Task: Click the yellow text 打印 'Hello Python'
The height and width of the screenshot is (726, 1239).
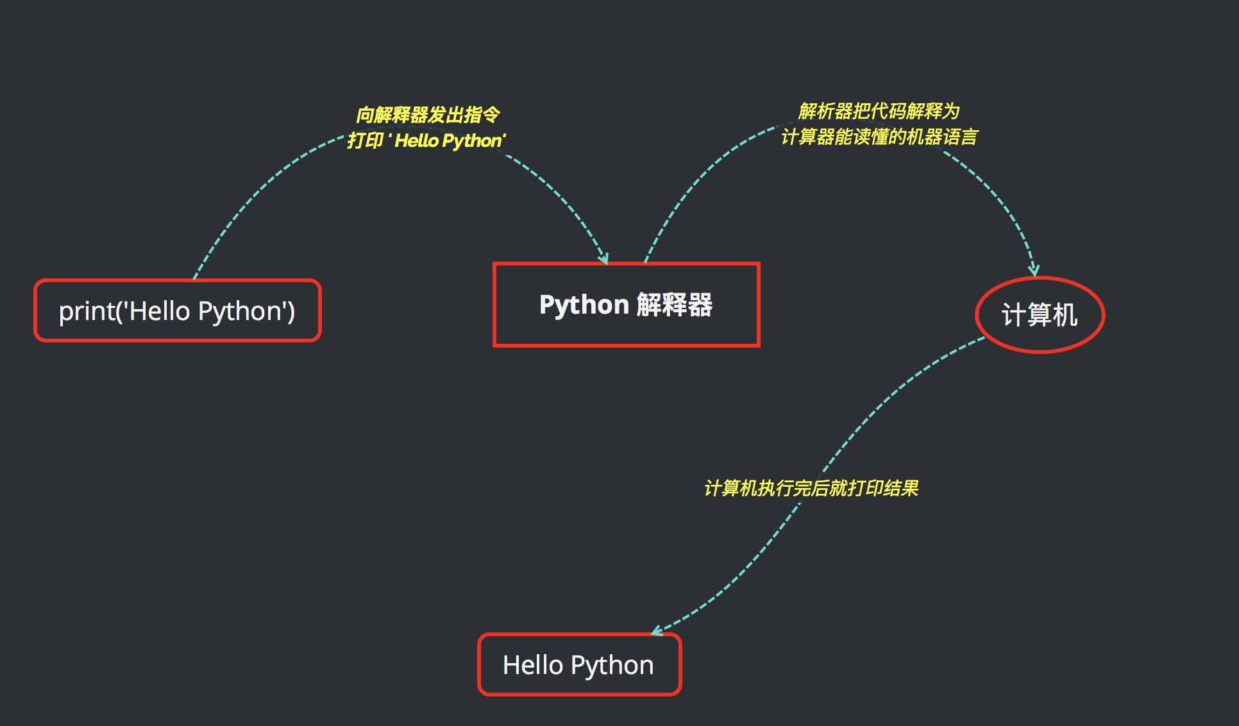Action: click(x=426, y=140)
